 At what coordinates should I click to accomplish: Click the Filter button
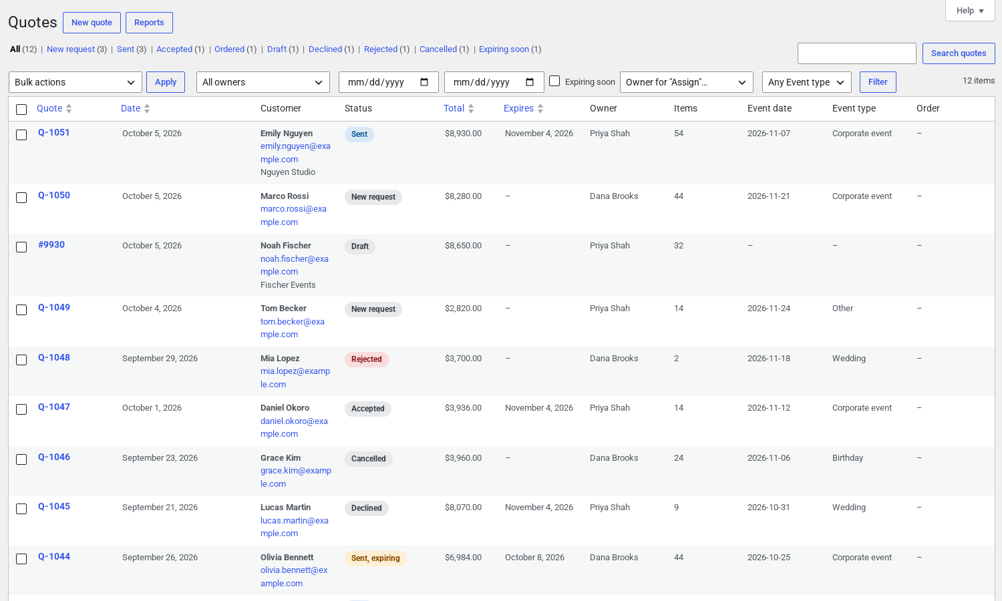pos(878,82)
